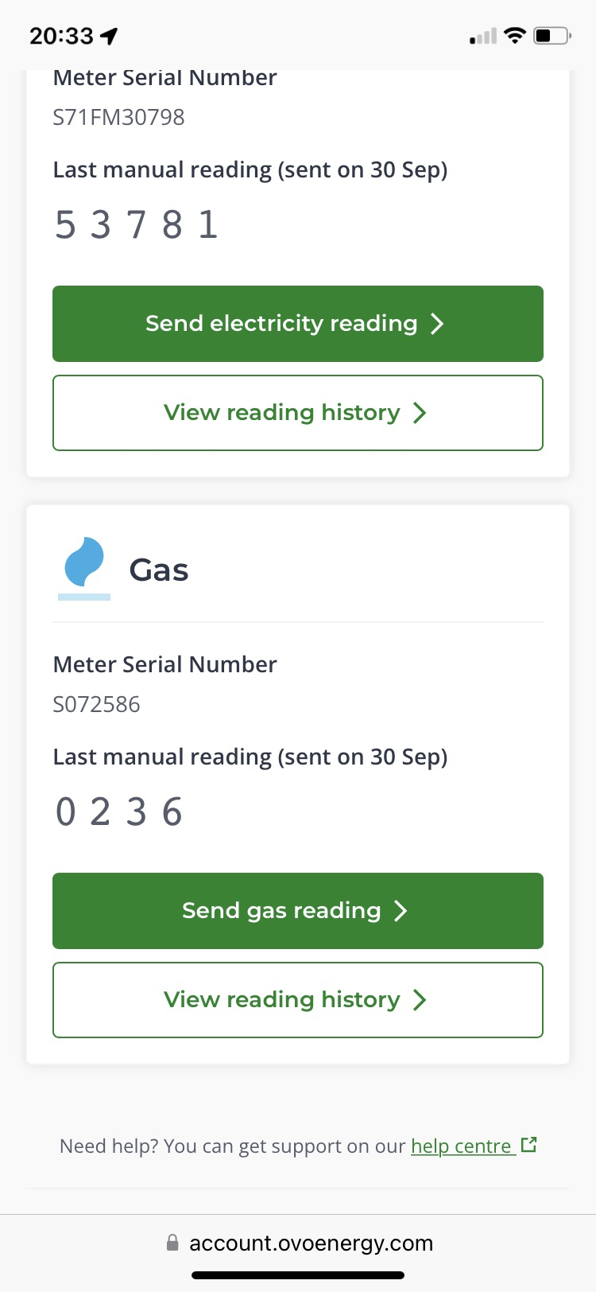This screenshot has height=1292, width=596.
Task: Tap the padlock icon in the address bar
Action: pyautogui.click(x=172, y=1243)
